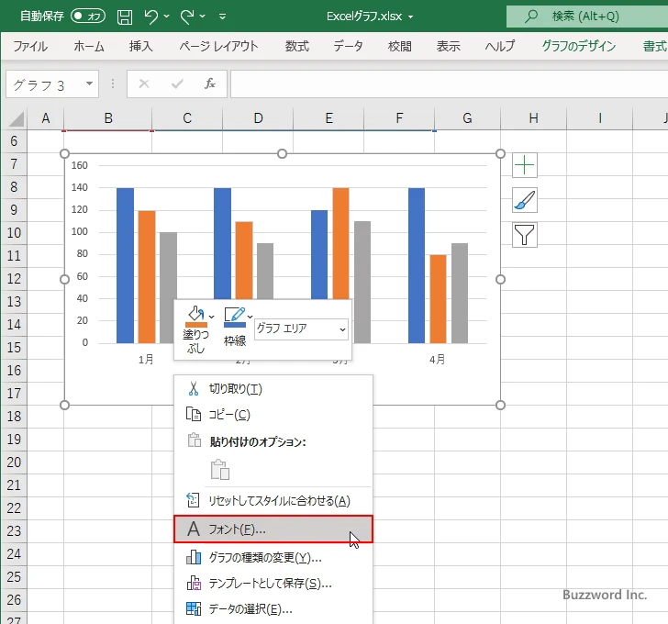Click the insert function fx icon
This screenshot has height=624, width=668.
click(x=209, y=84)
